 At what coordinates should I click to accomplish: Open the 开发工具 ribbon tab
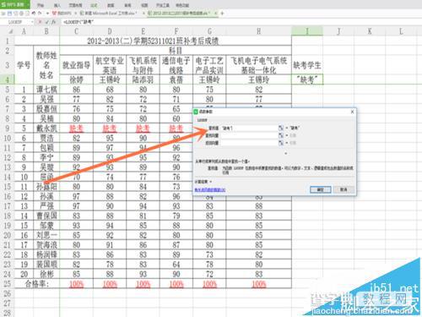[163, 5]
